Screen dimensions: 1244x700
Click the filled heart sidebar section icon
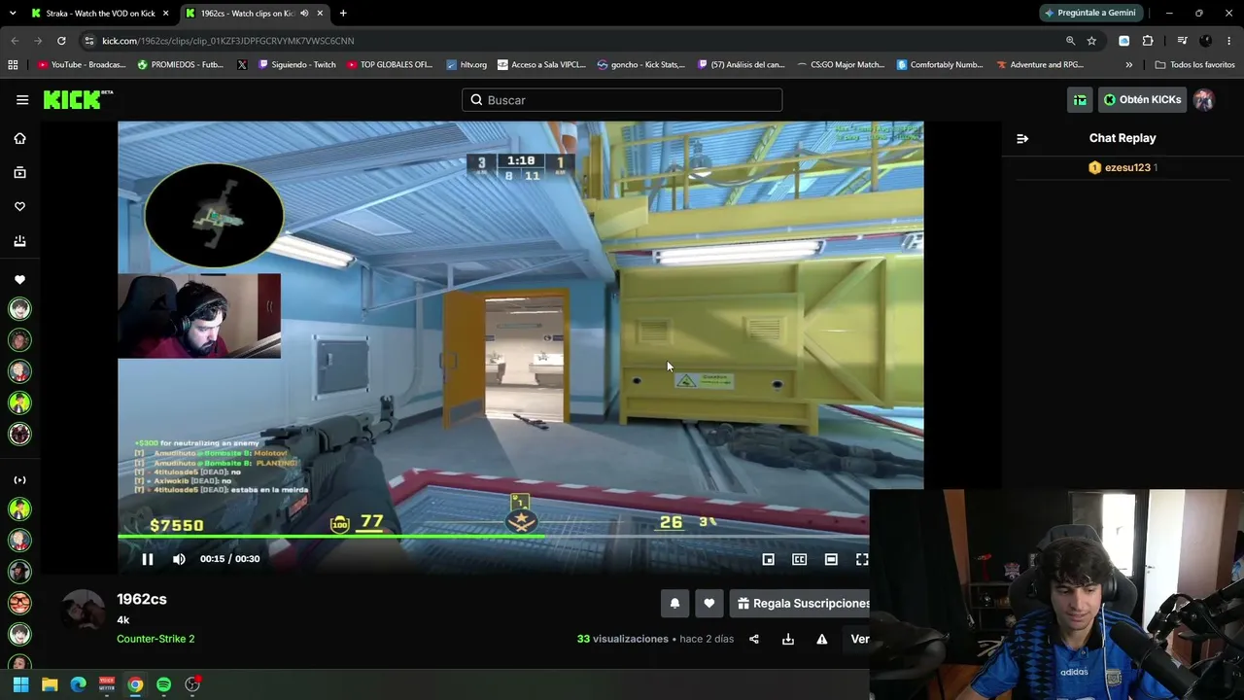click(x=19, y=280)
